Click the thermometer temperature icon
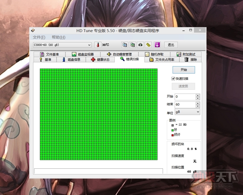 [98, 45]
